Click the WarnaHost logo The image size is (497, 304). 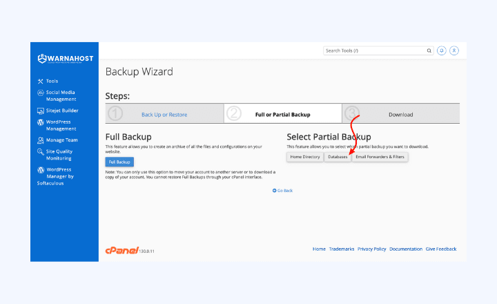[66, 58]
